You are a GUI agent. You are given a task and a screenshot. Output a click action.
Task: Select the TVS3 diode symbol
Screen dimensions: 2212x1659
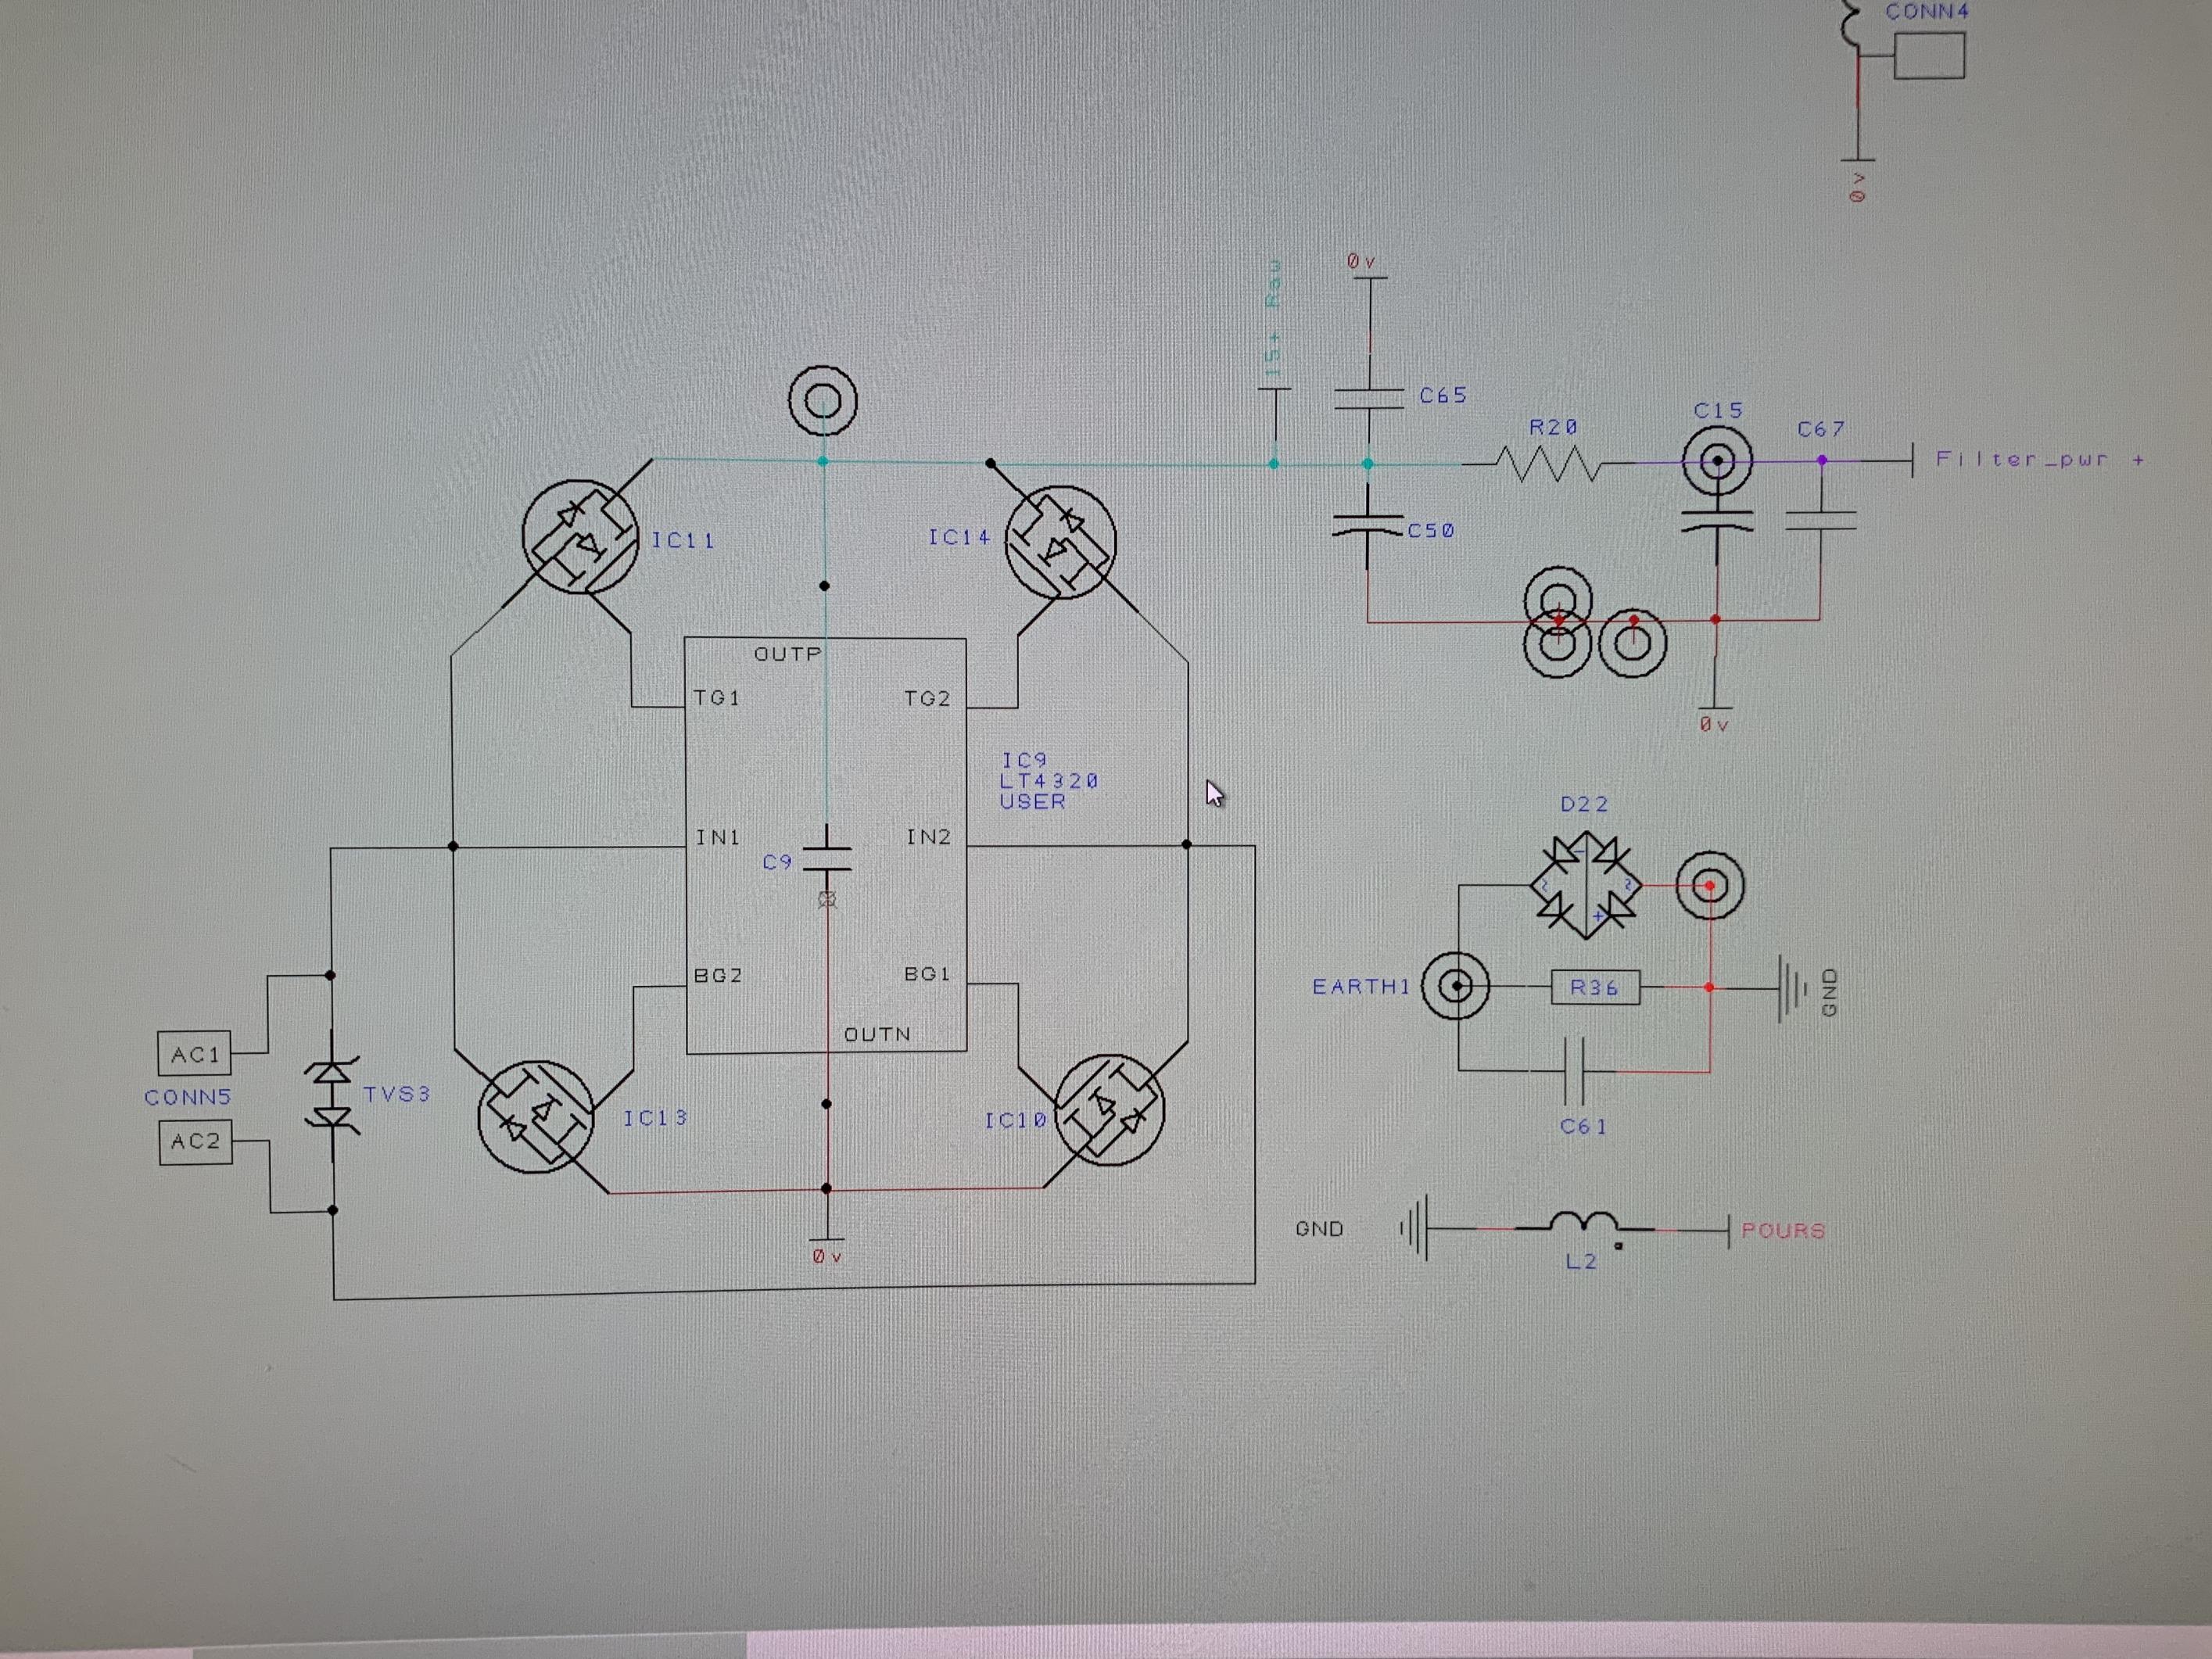331,1095
